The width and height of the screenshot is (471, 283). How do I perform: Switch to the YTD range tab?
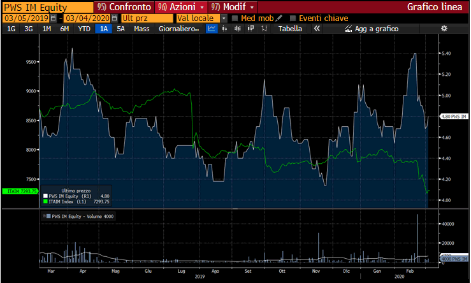pos(83,29)
